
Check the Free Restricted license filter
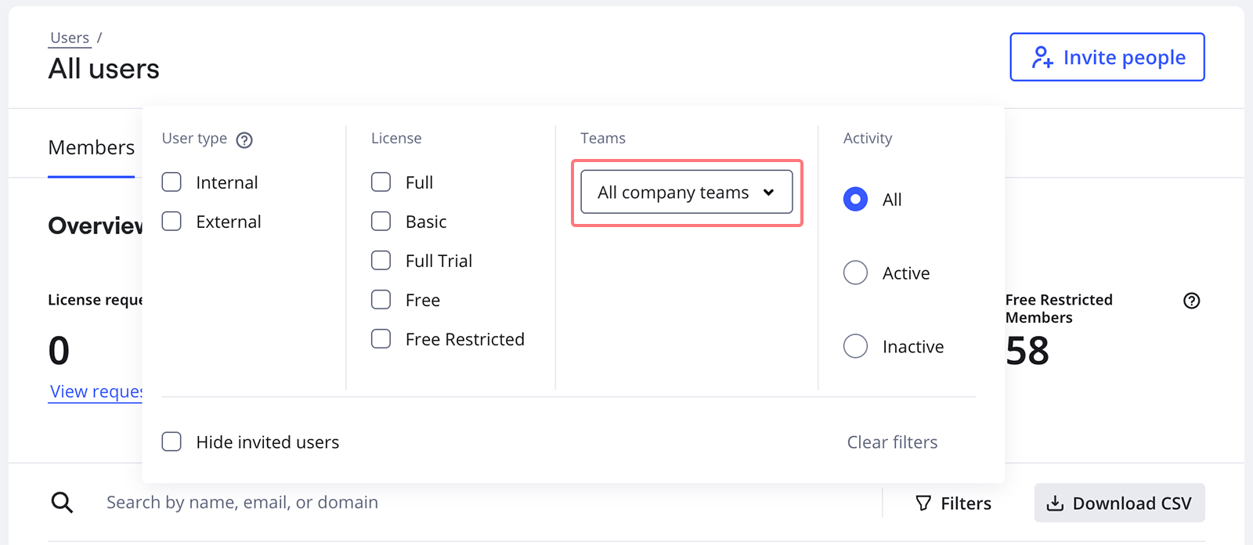click(x=381, y=339)
